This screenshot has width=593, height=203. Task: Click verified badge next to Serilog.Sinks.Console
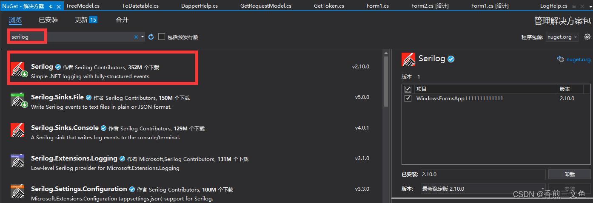pyautogui.click(x=103, y=128)
